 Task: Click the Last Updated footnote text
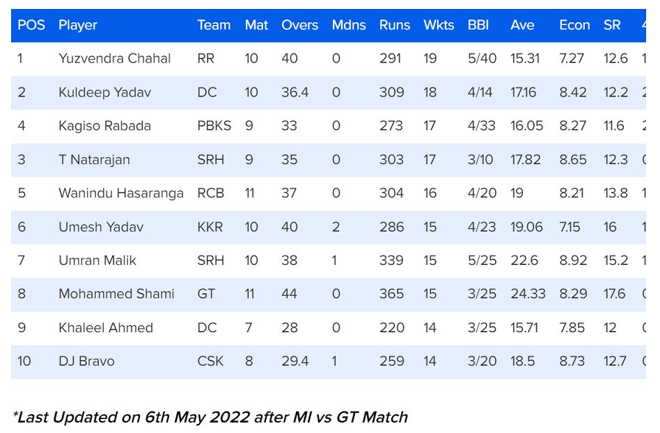coord(210,417)
